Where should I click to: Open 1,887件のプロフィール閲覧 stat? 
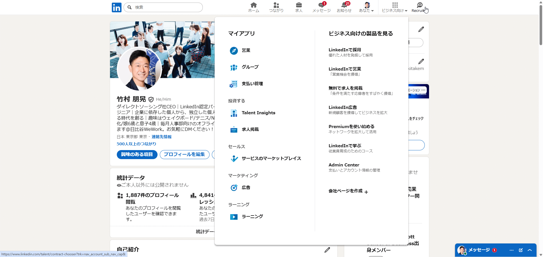pyautogui.click(x=152, y=199)
